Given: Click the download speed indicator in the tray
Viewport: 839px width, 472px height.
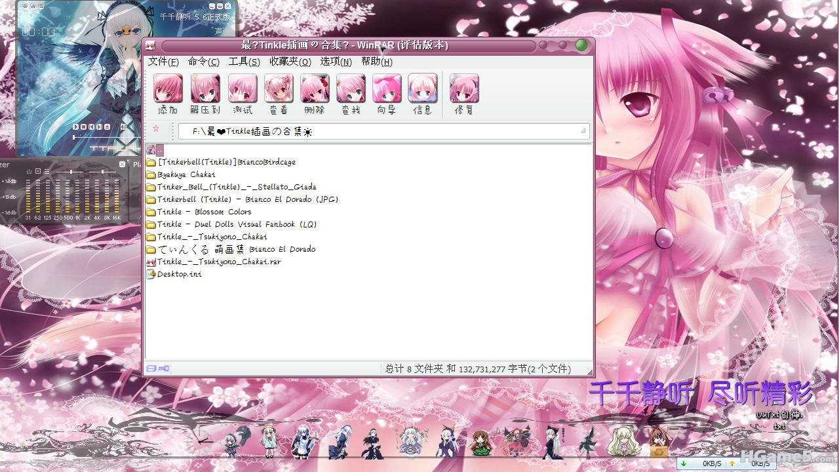Looking at the screenshot, I should 701,464.
